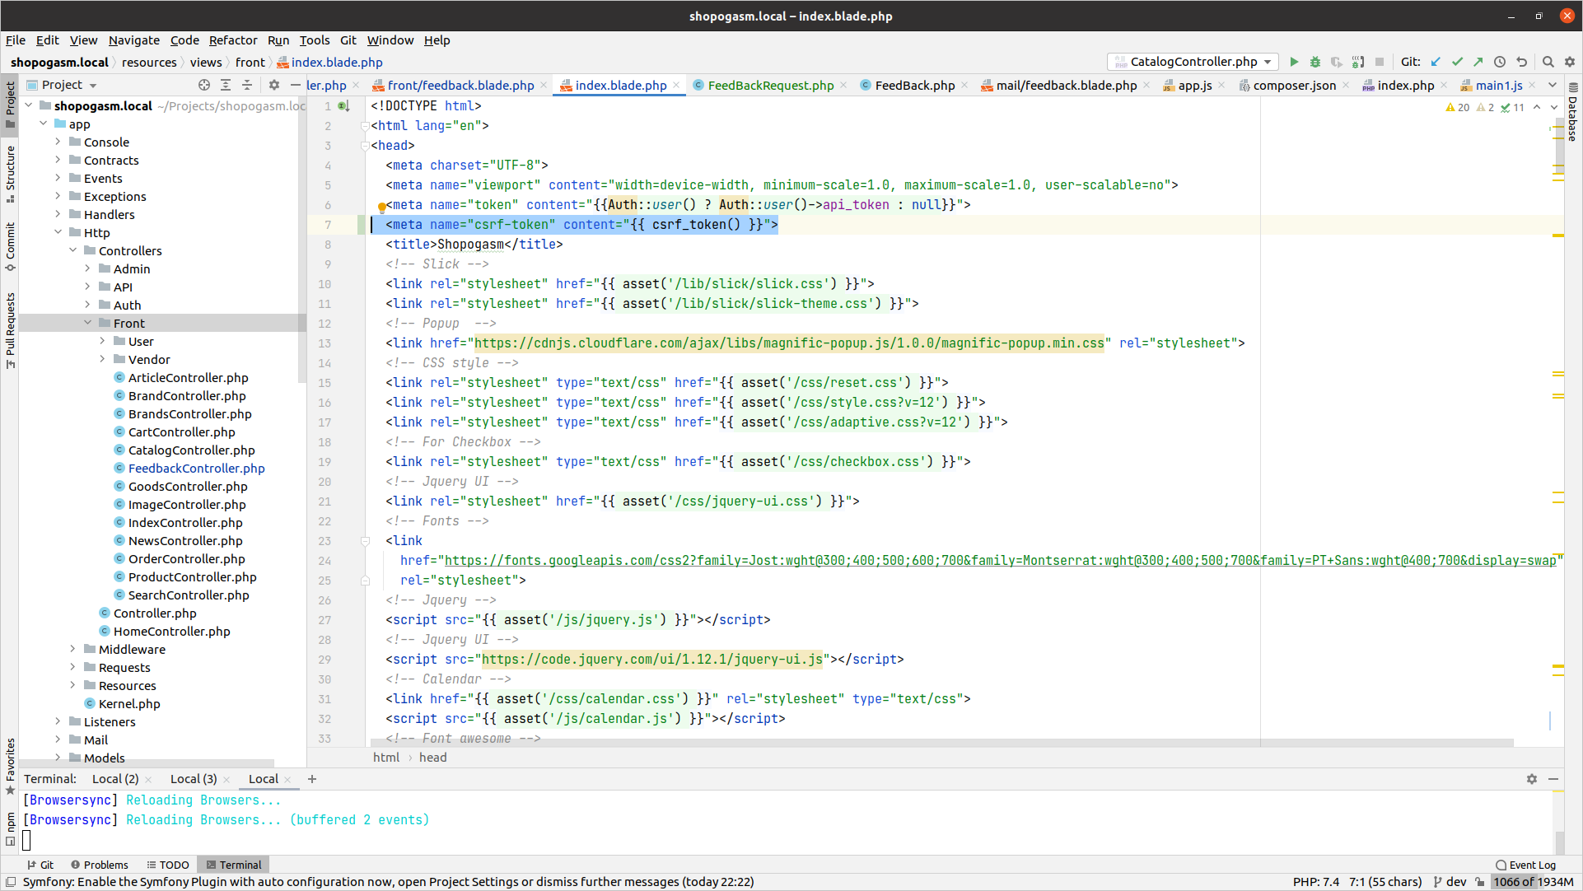This screenshot has width=1583, height=891.
Task: Hide the Terminal panel
Action: click(1553, 779)
